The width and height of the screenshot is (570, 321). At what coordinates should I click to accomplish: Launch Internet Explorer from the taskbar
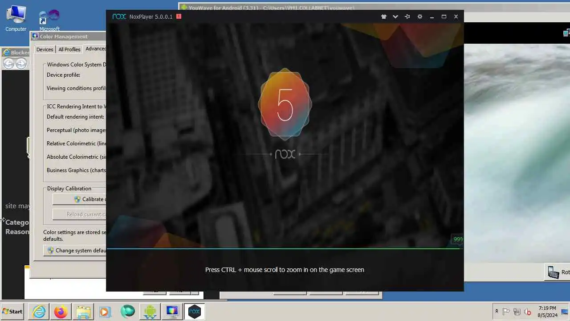tap(39, 312)
